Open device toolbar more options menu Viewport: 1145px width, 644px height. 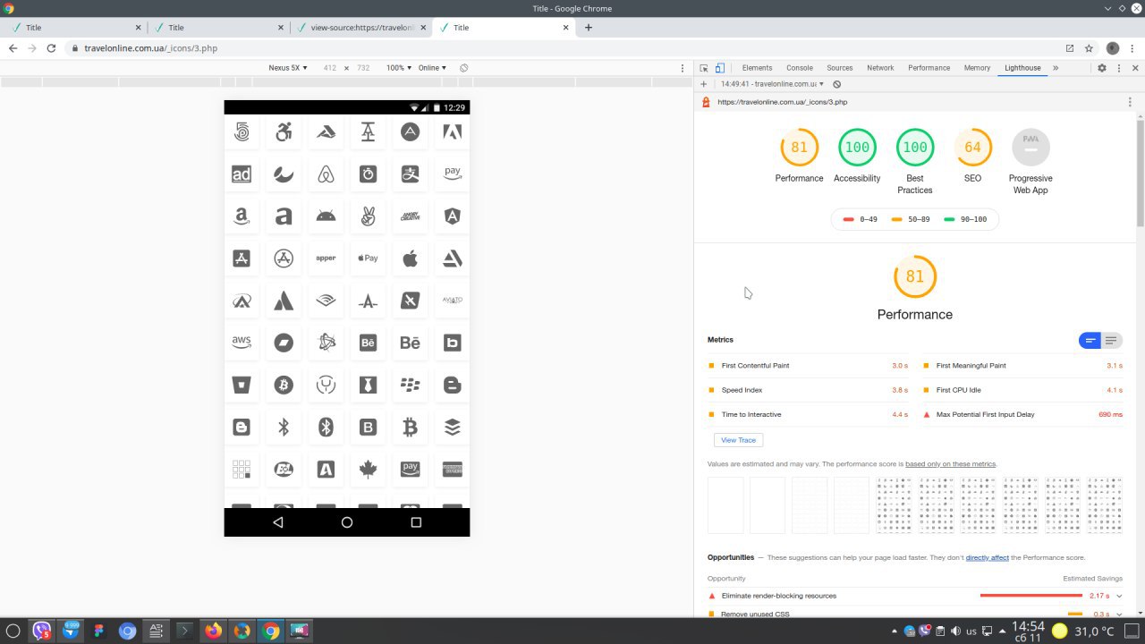683,68
